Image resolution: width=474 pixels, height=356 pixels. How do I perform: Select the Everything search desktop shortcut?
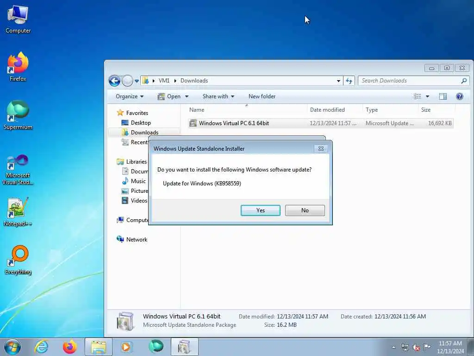point(18,260)
